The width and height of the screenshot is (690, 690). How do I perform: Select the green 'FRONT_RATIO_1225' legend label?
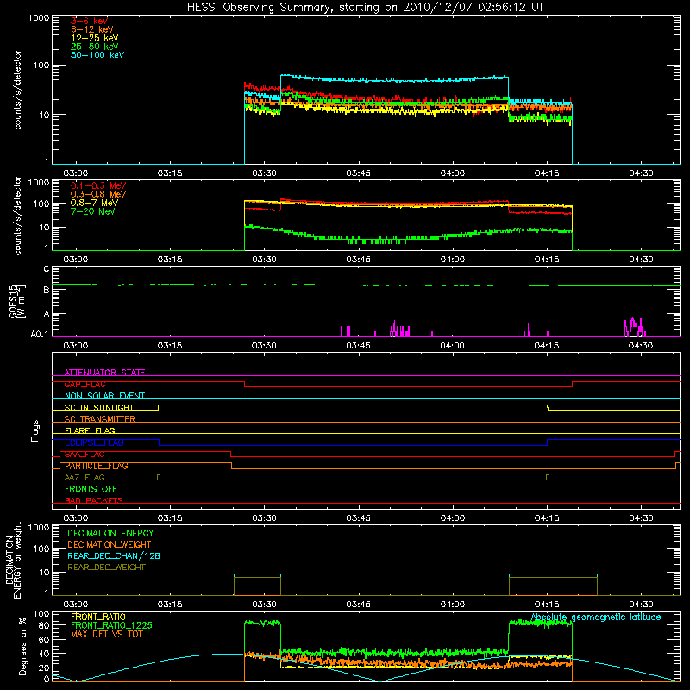112,625
